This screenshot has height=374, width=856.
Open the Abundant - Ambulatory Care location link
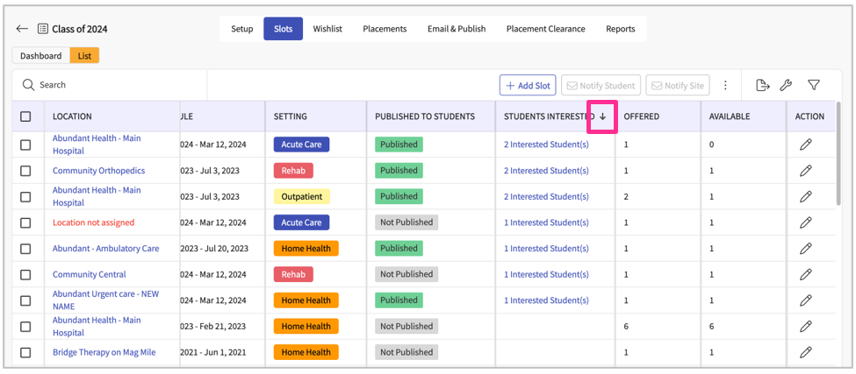[105, 249]
